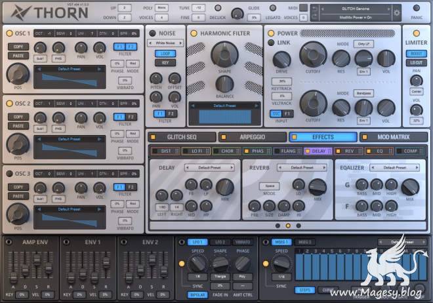Open the LFO phase Poly selector

243,276
